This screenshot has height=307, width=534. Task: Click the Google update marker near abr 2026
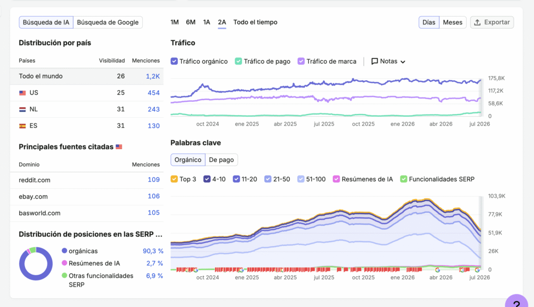coord(438,270)
